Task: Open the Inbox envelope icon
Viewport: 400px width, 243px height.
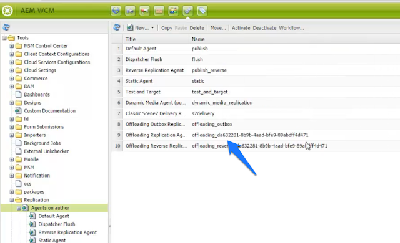Action: point(159,11)
